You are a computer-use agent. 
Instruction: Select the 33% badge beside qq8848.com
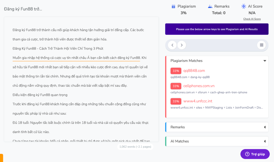[x=176, y=71]
